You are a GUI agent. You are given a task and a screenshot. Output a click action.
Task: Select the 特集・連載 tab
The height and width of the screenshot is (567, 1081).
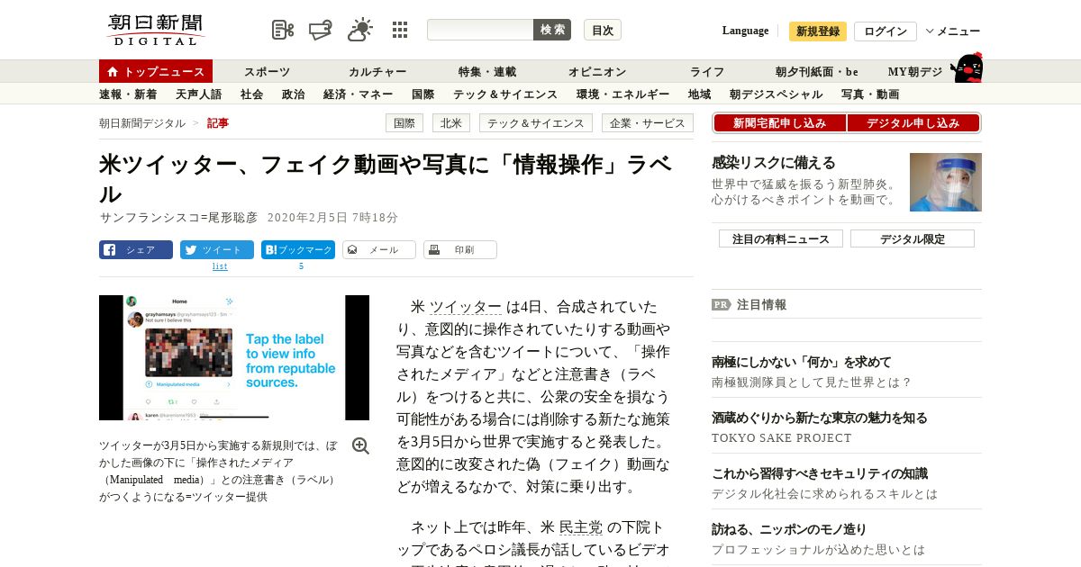click(487, 72)
